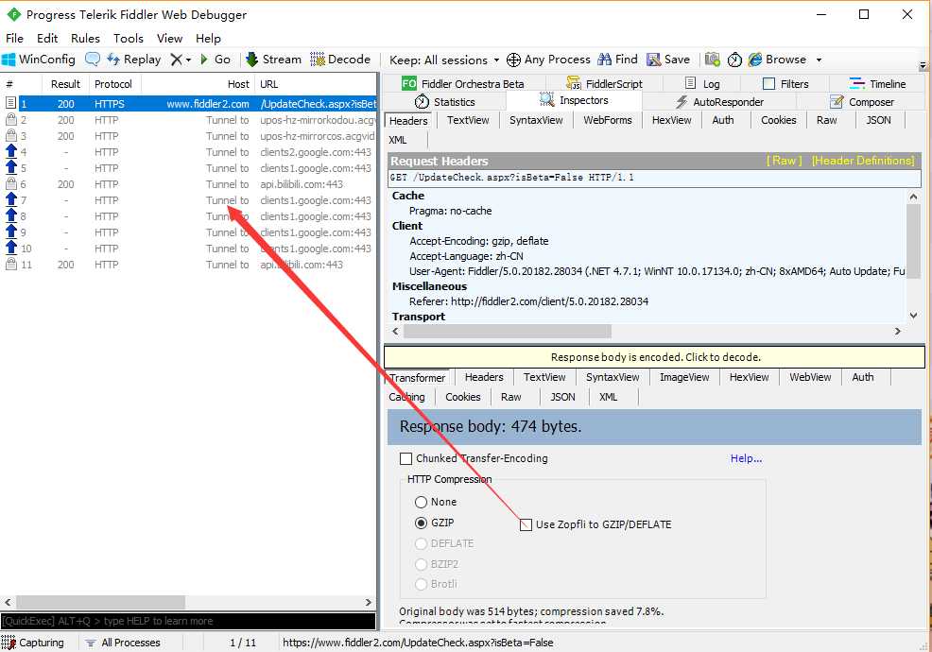Click the GET /UpdateCheck.aspx request line field

point(654,177)
